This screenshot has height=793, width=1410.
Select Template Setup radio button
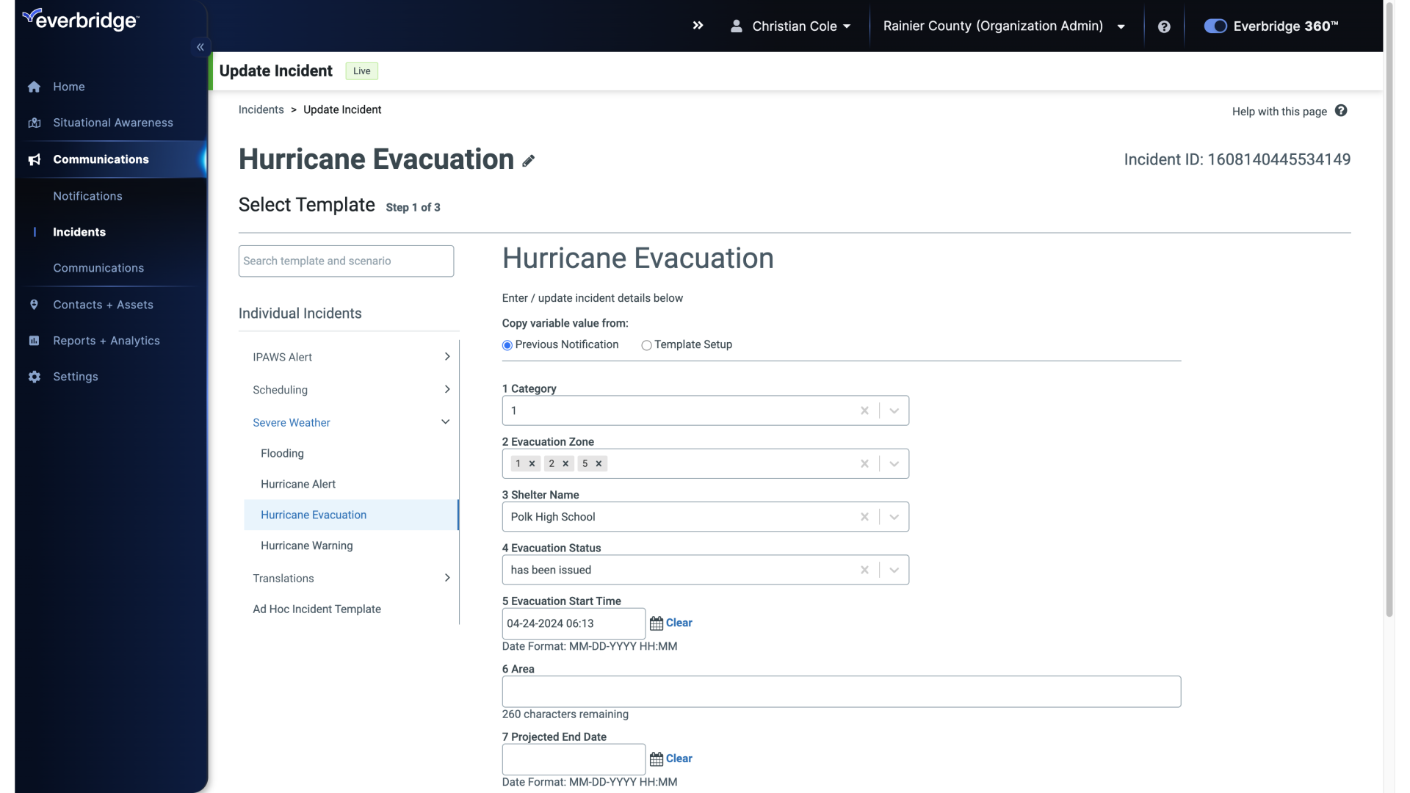click(x=645, y=344)
